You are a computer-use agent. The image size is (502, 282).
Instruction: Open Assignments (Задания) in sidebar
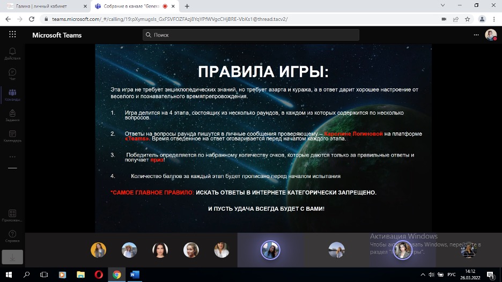coord(12,115)
